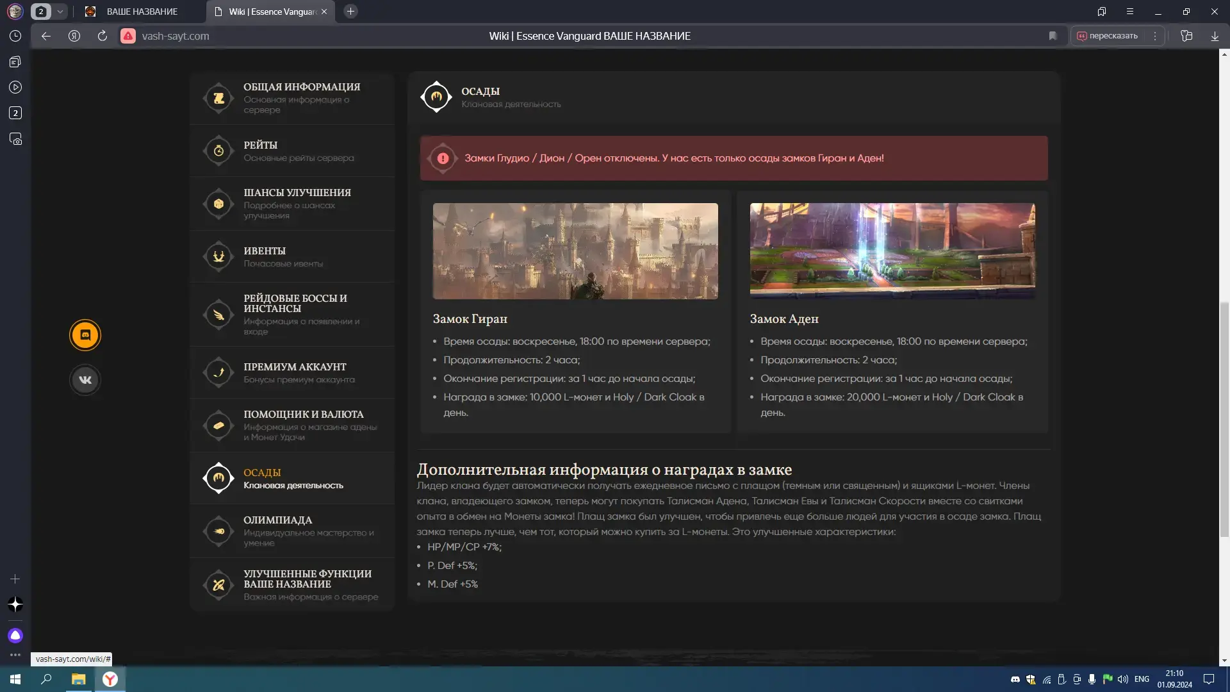The width and height of the screenshot is (1230, 692).
Task: Open the Discord round button on left
Action: (85, 335)
